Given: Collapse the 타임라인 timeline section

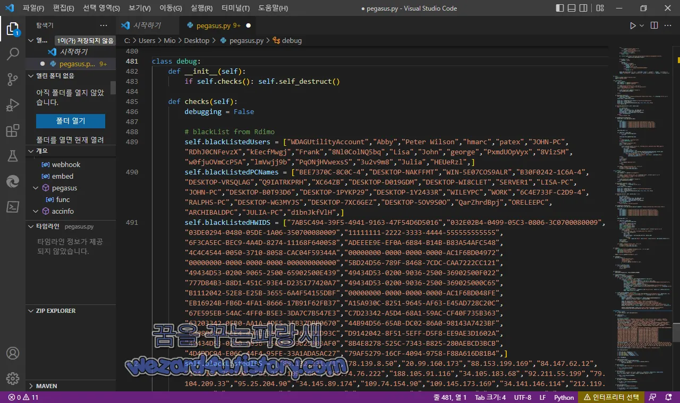Looking at the screenshot, I should click(x=31, y=226).
